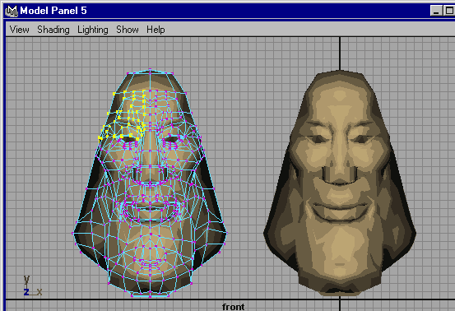Open the View menu
This screenshot has height=311, width=455.
20,30
